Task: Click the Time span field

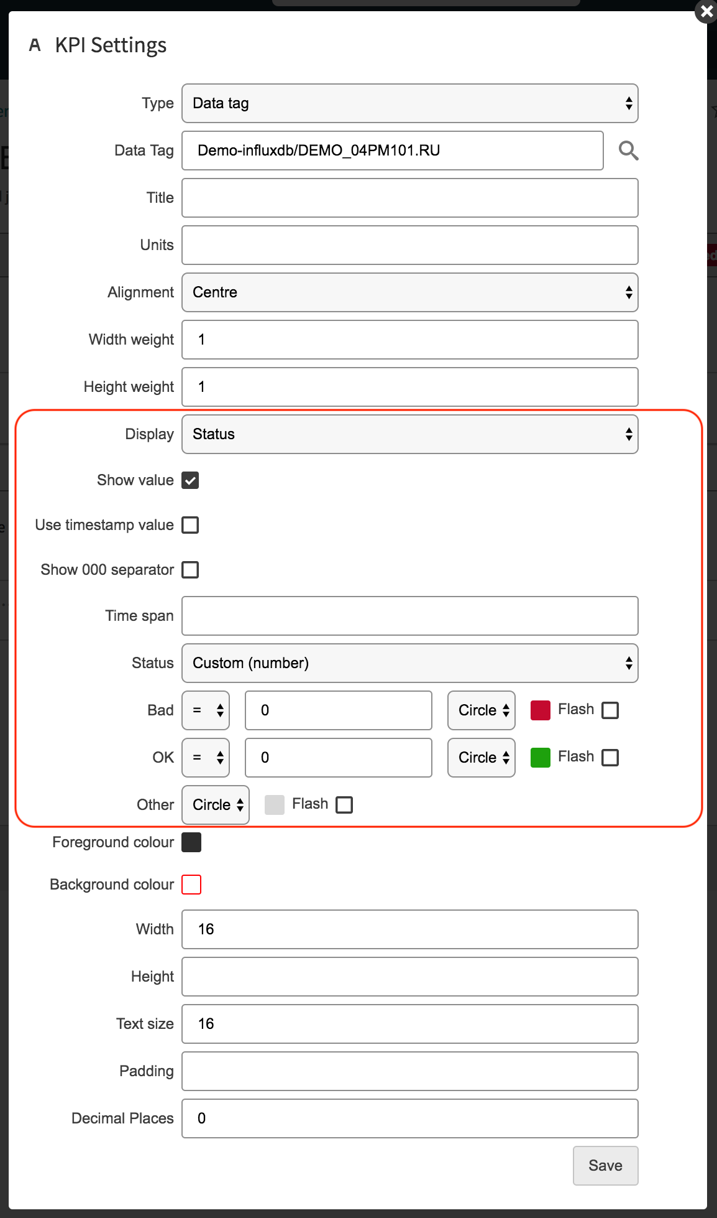Action: [410, 616]
